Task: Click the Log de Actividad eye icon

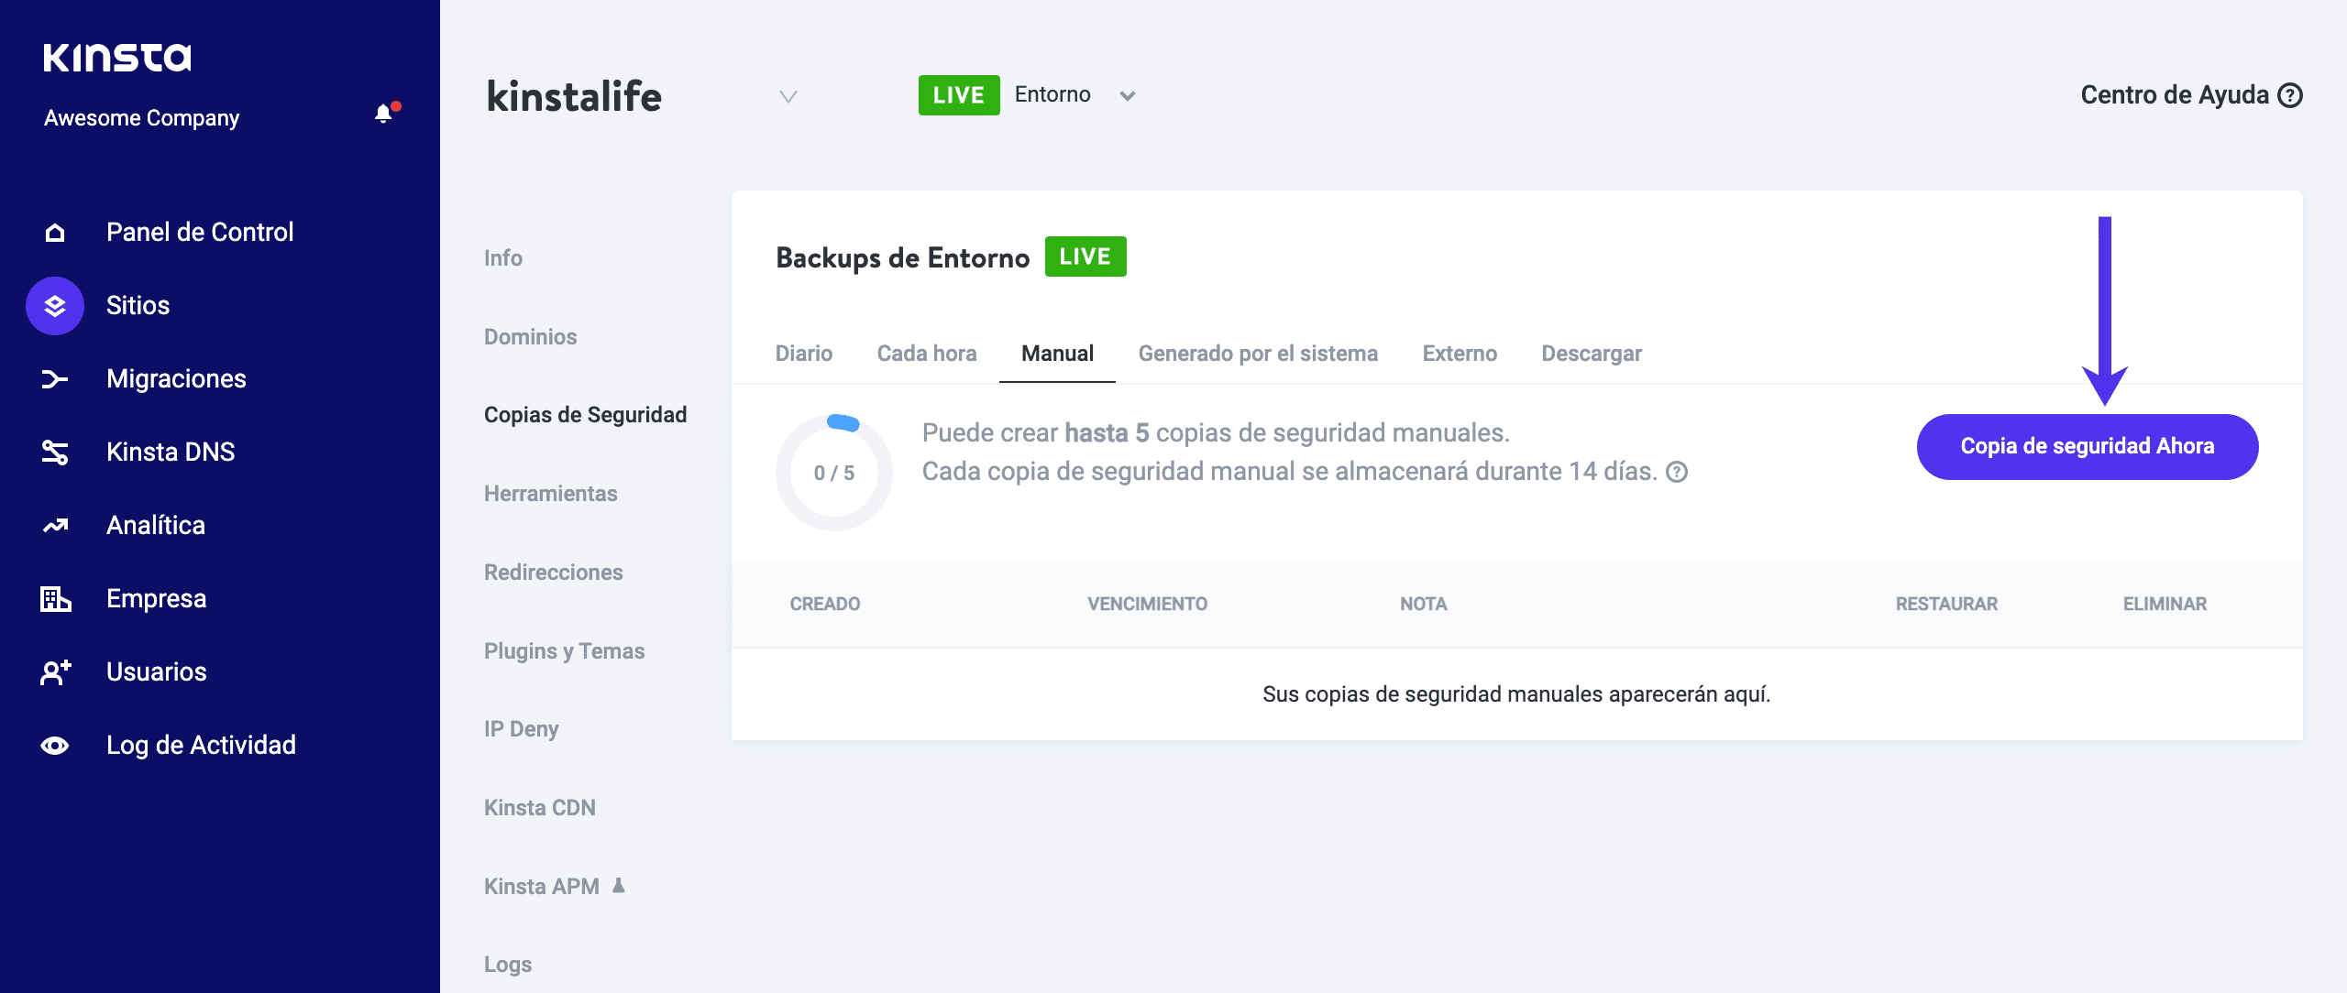Action: (55, 746)
